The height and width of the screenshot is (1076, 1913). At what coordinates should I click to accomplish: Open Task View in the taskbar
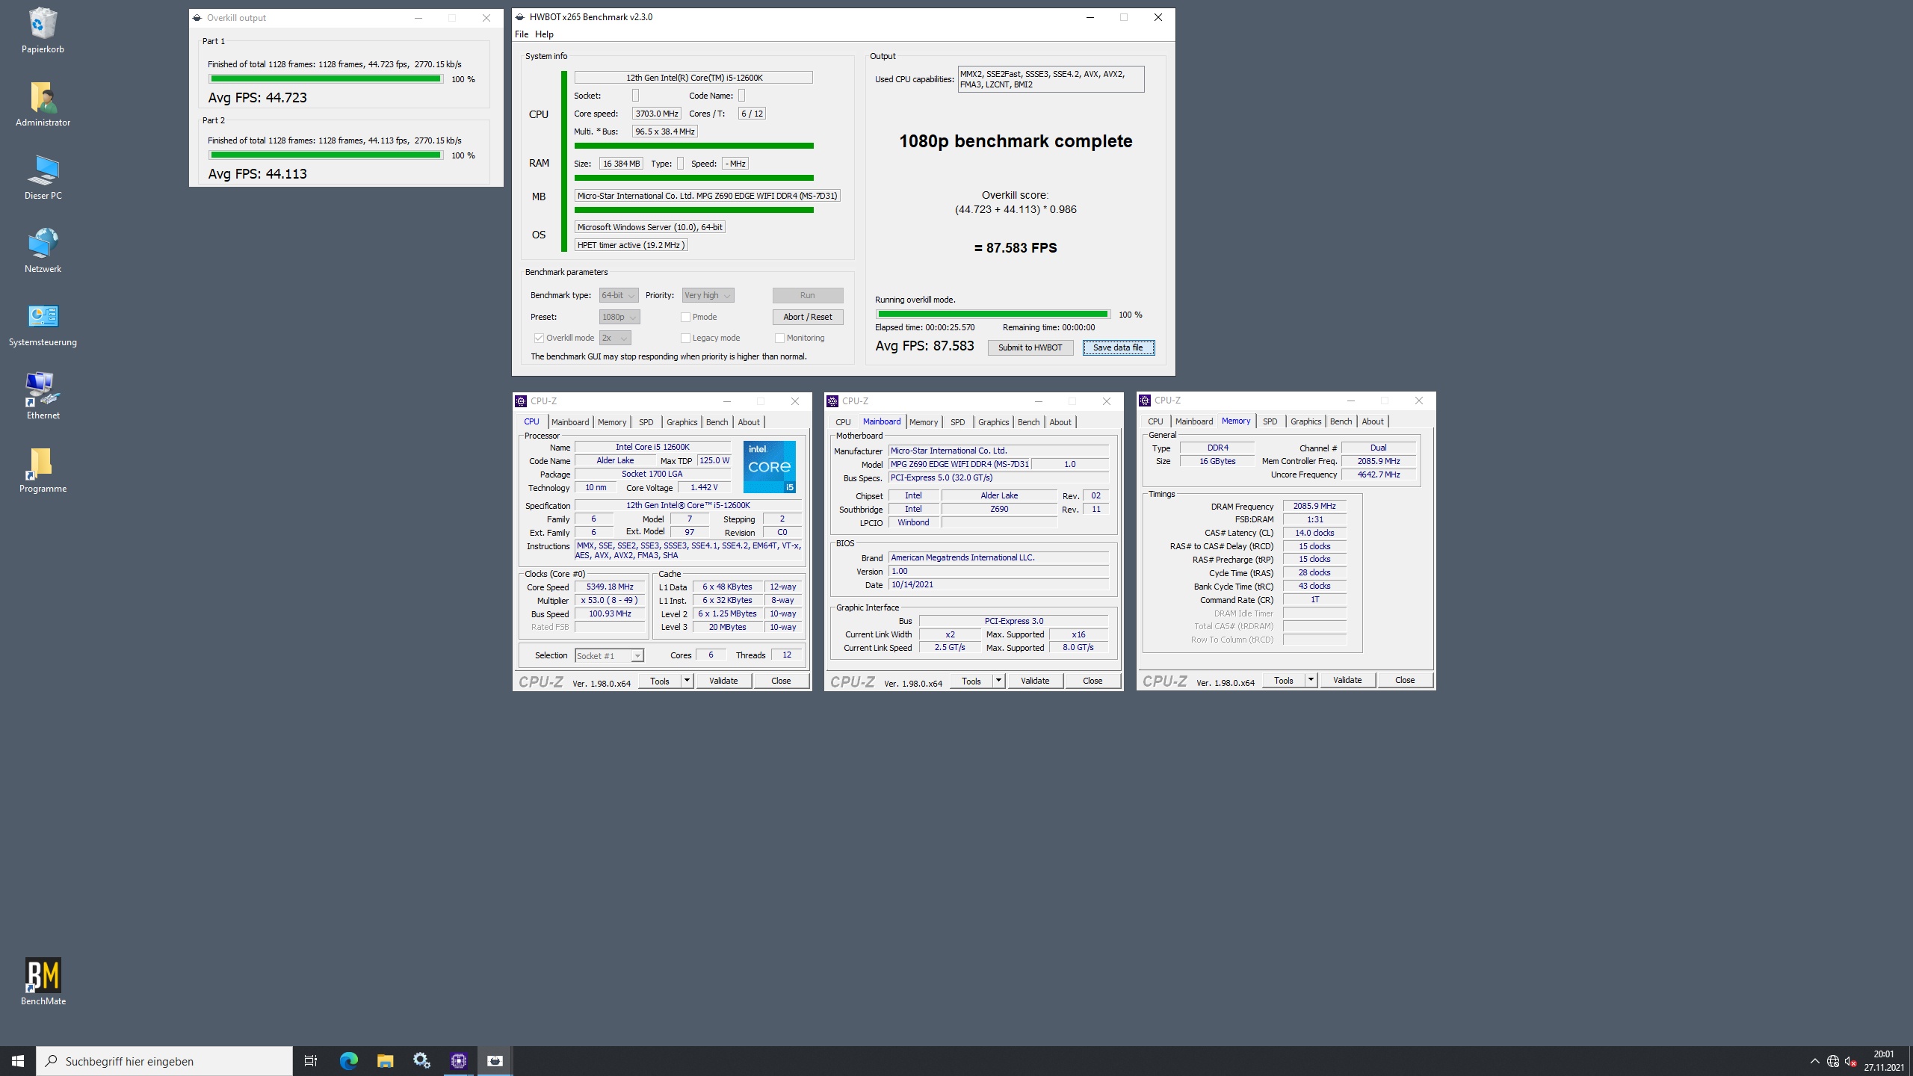[311, 1061]
